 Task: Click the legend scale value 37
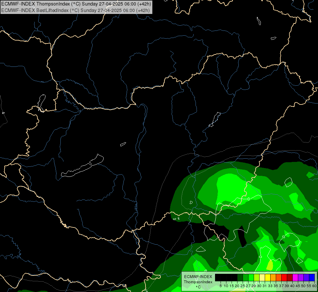(281, 286)
